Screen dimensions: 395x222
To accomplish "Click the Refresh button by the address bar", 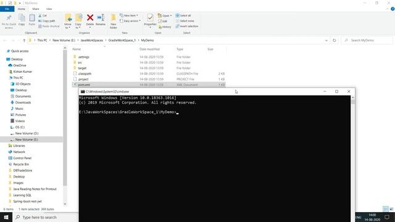I will (335, 40).
